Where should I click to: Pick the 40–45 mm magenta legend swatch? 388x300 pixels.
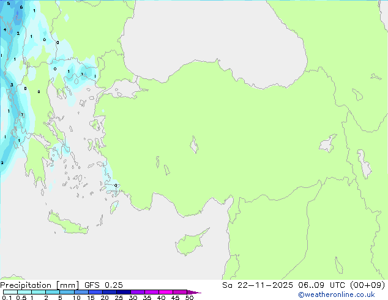[x=166, y=292]
